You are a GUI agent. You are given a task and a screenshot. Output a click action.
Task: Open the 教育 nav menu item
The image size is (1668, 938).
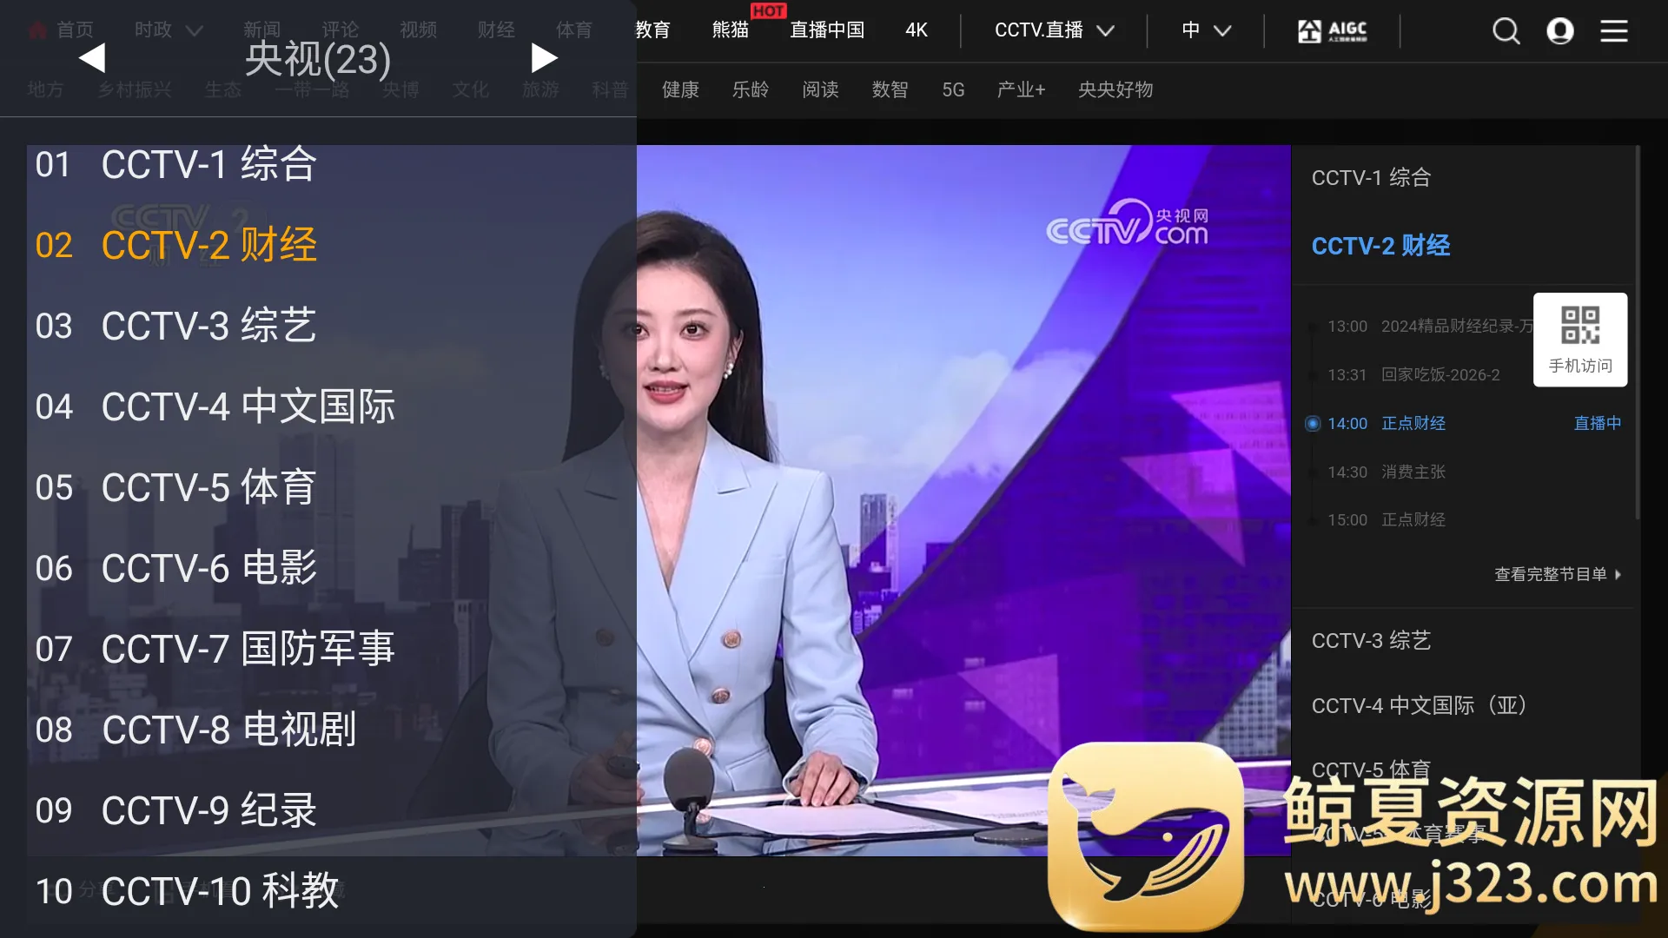[652, 30]
